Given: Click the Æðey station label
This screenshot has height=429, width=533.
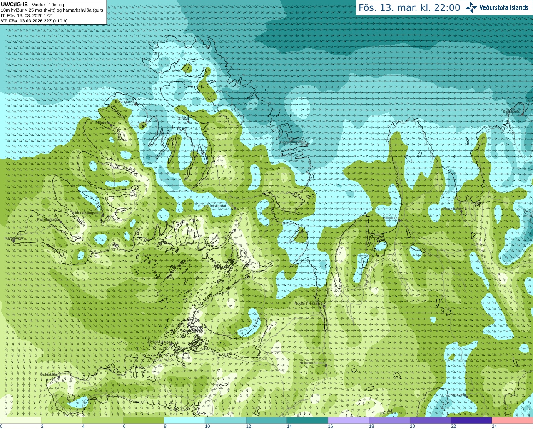Looking at the screenshot, I should [183, 119].
